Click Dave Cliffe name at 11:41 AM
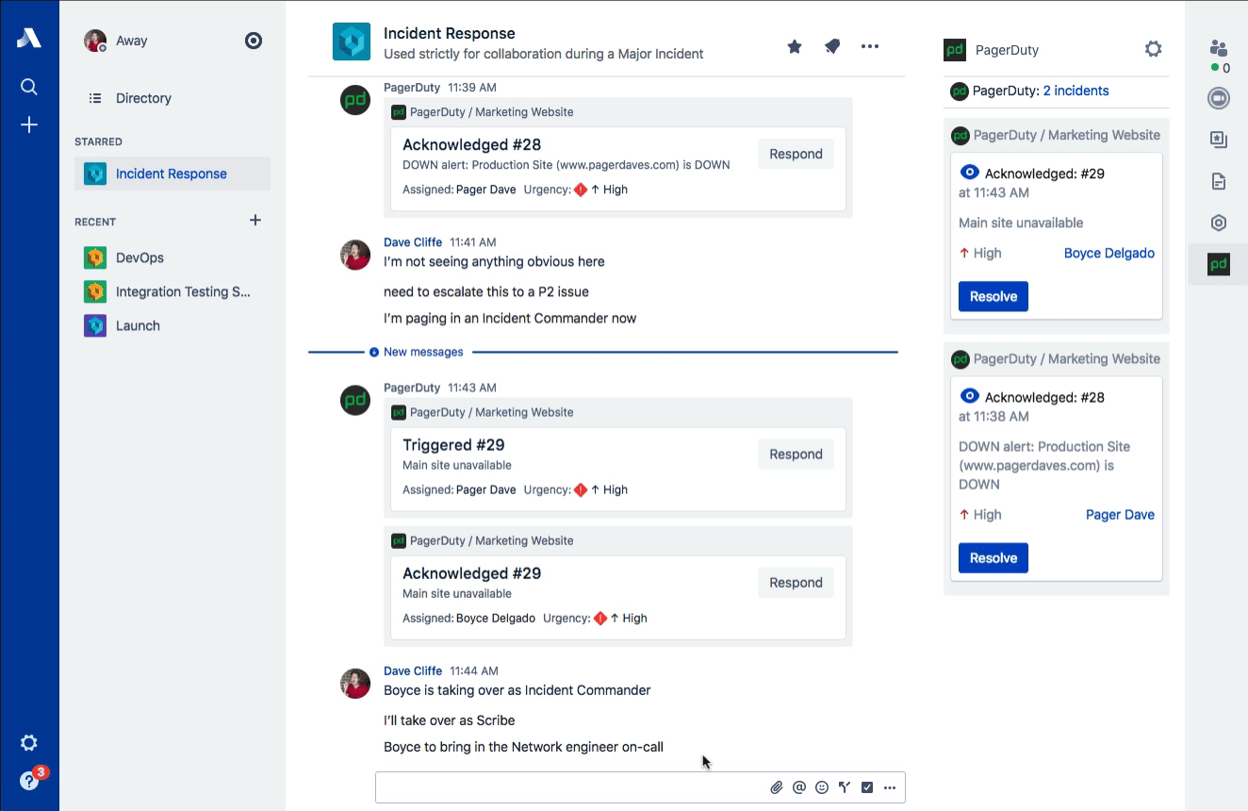The image size is (1248, 811). point(413,242)
